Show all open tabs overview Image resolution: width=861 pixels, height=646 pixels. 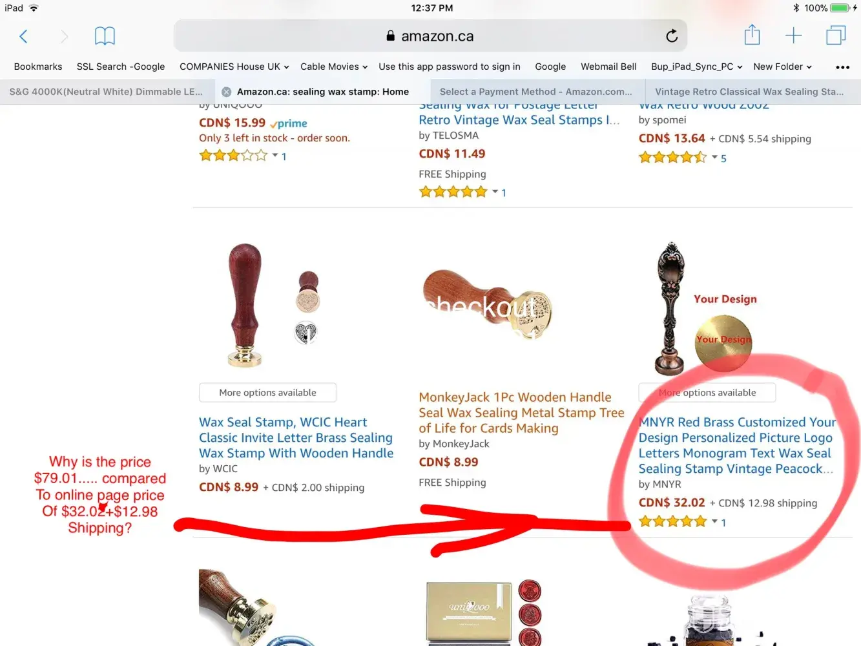point(836,36)
